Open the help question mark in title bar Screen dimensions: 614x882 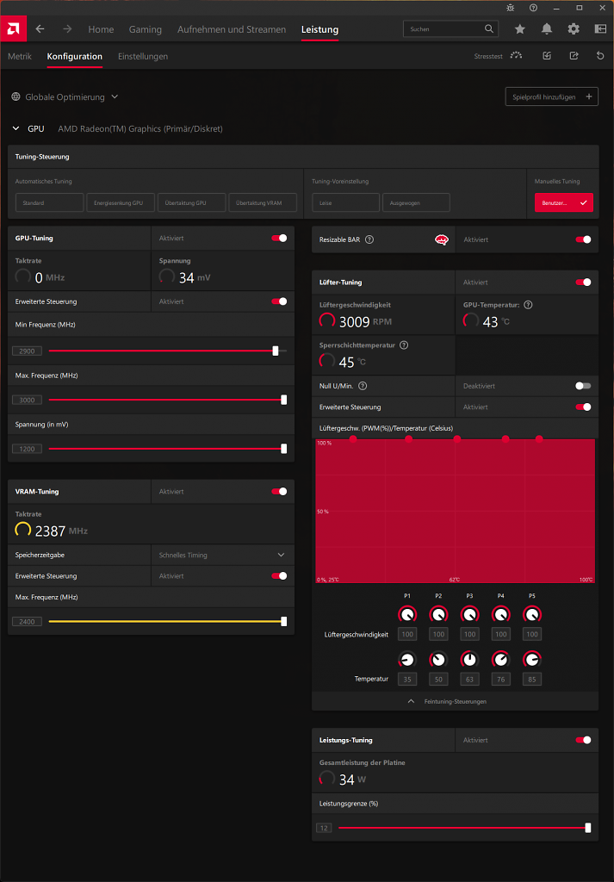tap(534, 8)
